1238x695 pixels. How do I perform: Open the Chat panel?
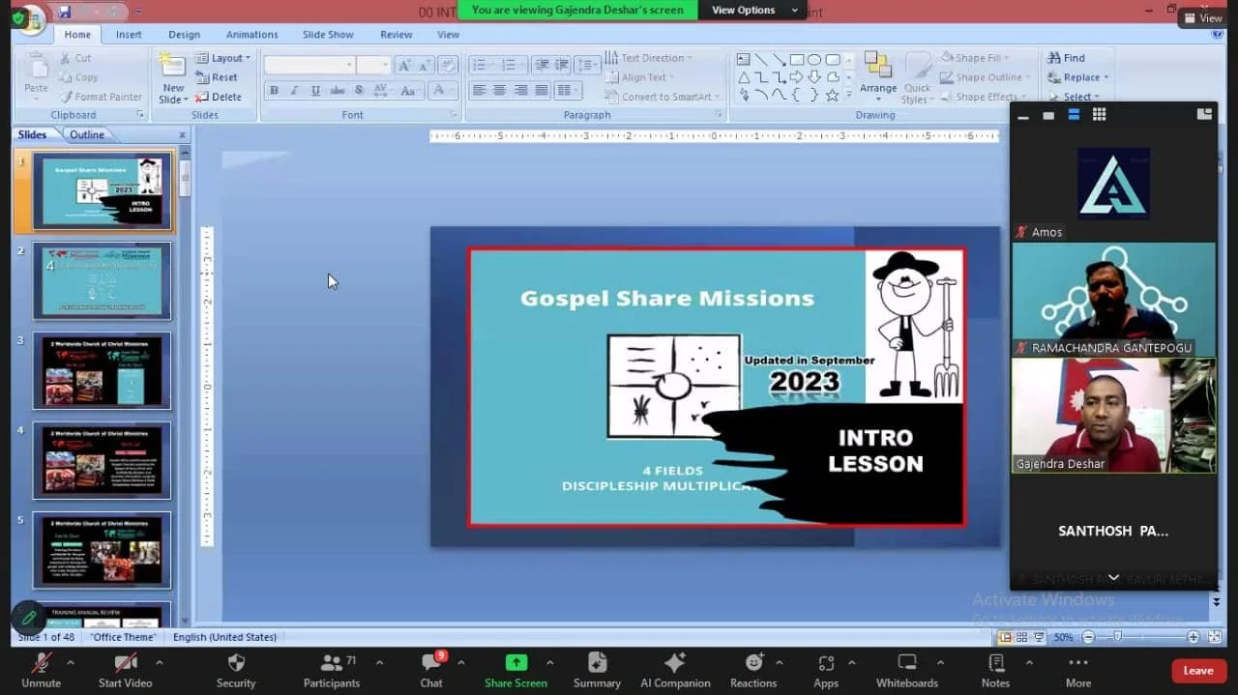(431, 670)
